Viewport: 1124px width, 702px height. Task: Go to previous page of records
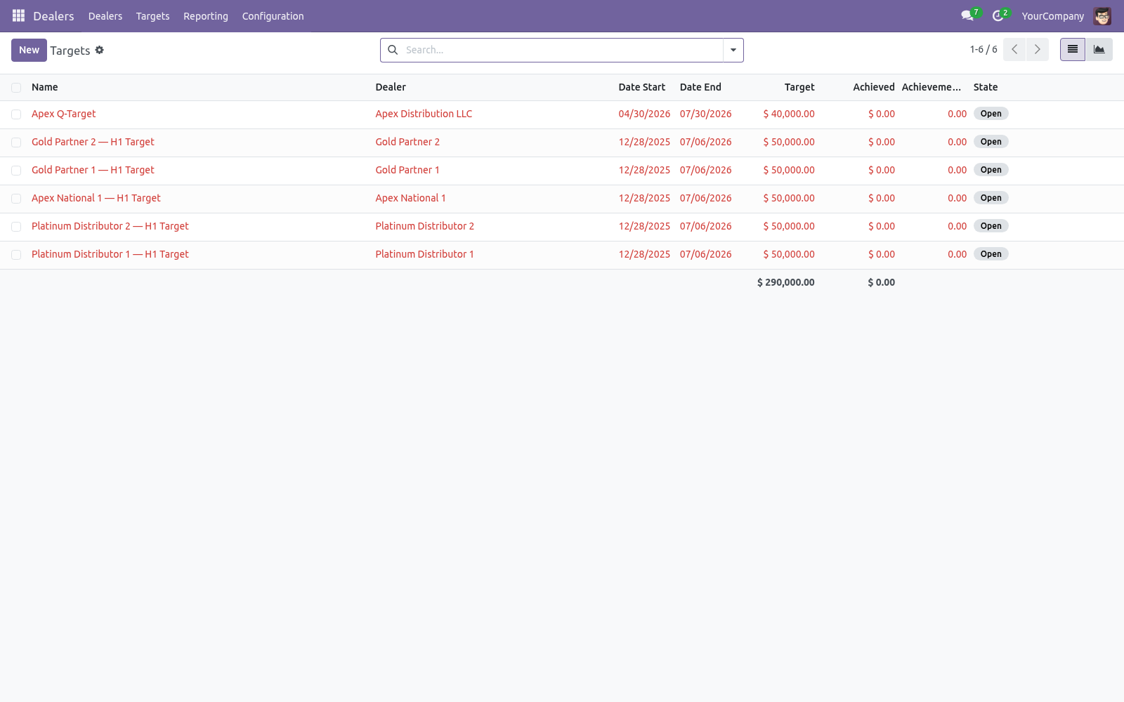pos(1014,49)
